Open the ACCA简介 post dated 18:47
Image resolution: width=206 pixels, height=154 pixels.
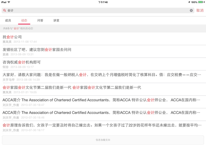103,102
